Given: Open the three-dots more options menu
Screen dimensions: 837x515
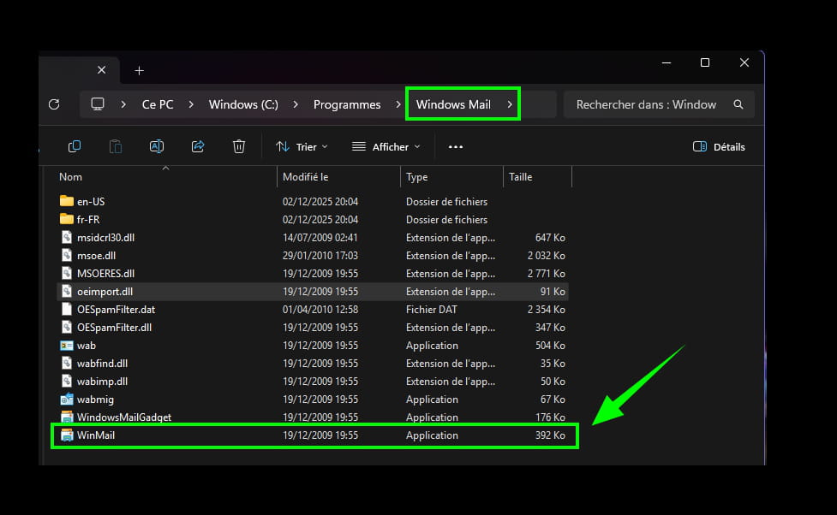Looking at the screenshot, I should click(456, 147).
